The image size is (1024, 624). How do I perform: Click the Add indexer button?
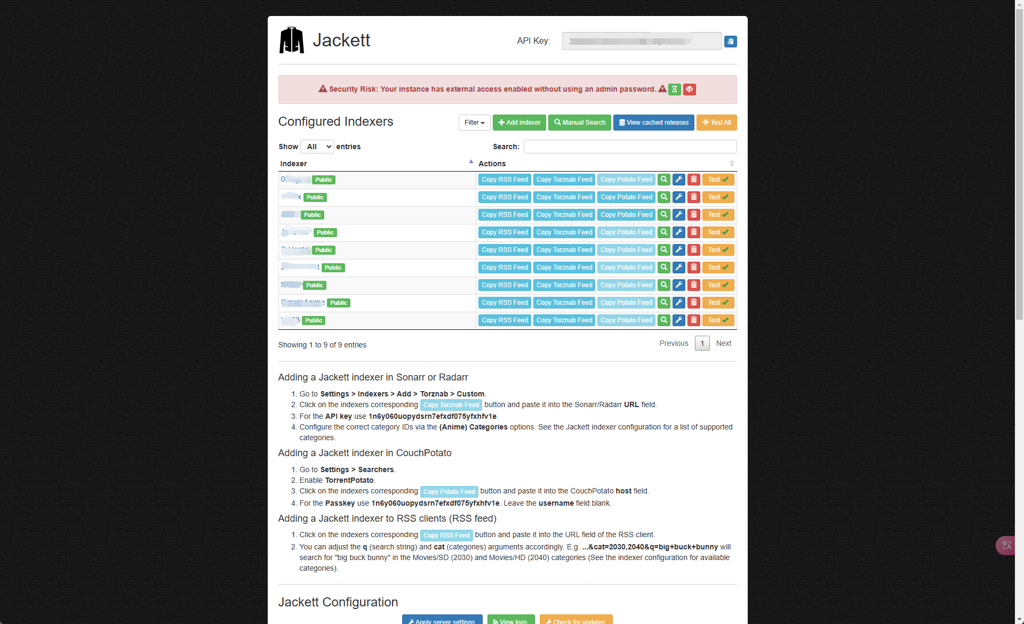tap(519, 123)
